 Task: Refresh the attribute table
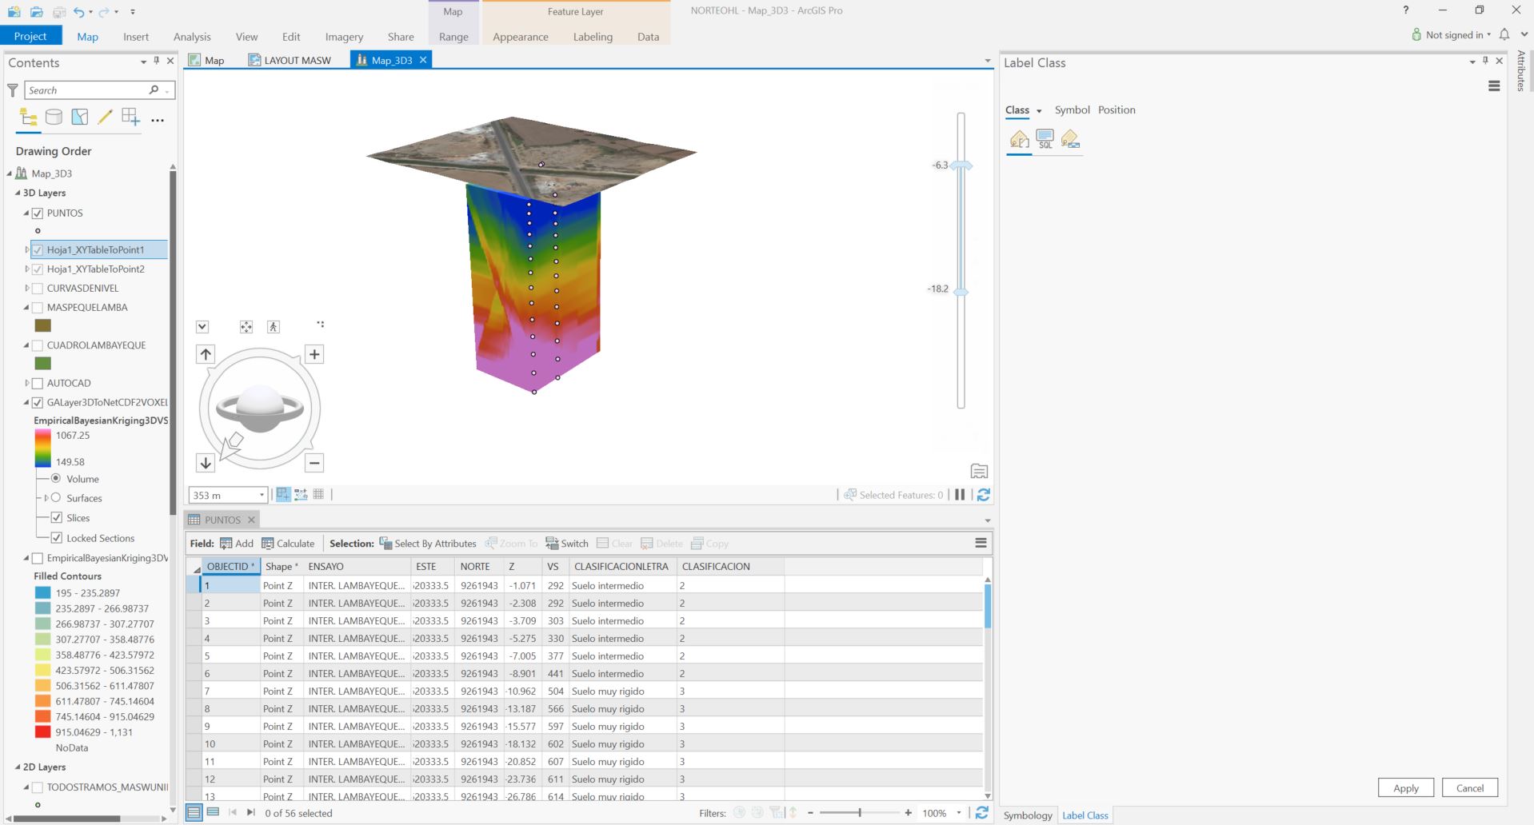coord(982,812)
